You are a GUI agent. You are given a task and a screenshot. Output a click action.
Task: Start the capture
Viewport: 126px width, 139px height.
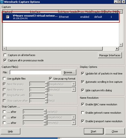click(94, 131)
